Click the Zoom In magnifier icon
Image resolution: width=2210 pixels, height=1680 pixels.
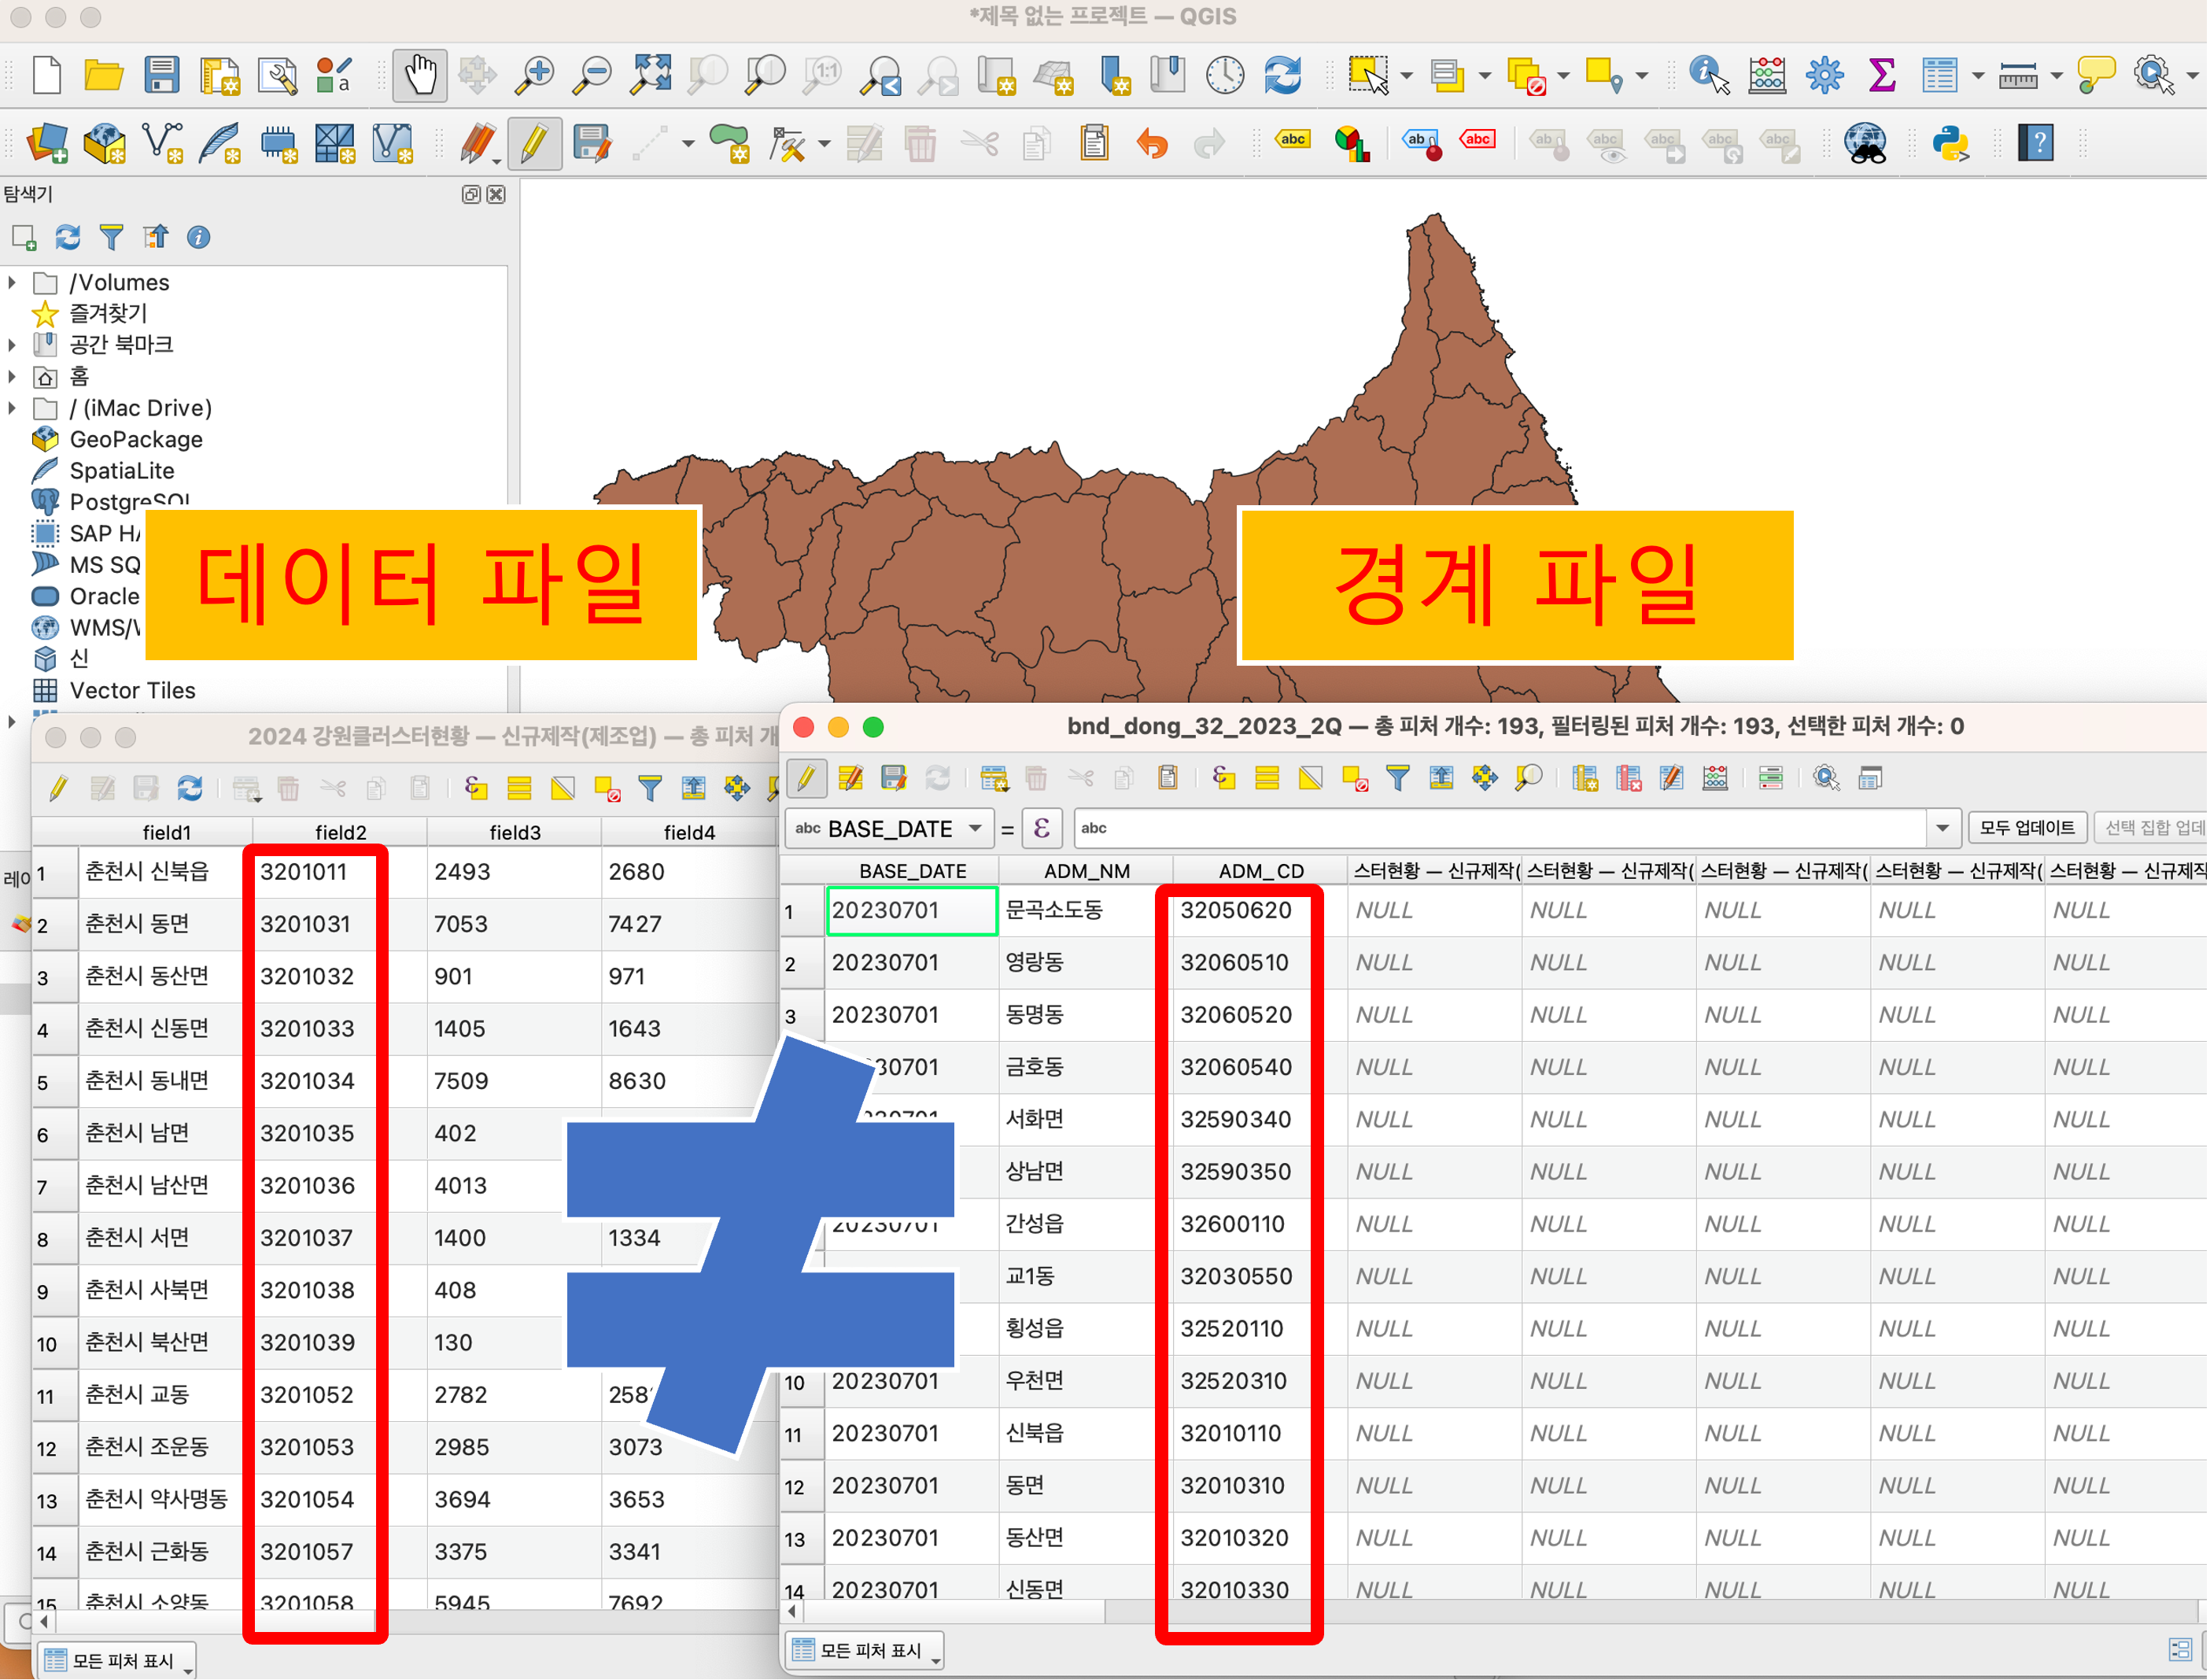coord(535,75)
